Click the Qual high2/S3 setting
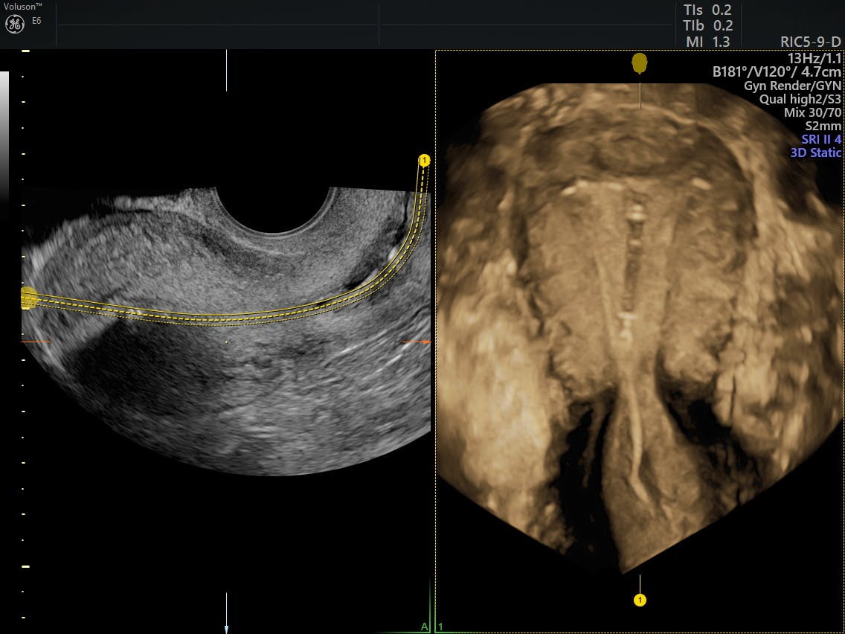 (800, 99)
